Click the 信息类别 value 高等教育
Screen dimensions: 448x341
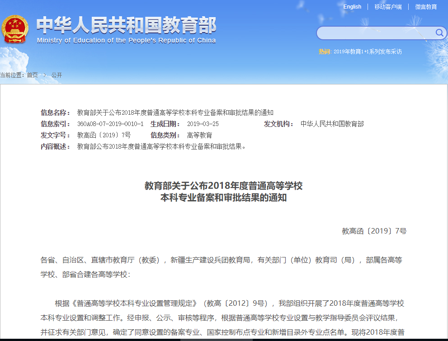coord(199,135)
